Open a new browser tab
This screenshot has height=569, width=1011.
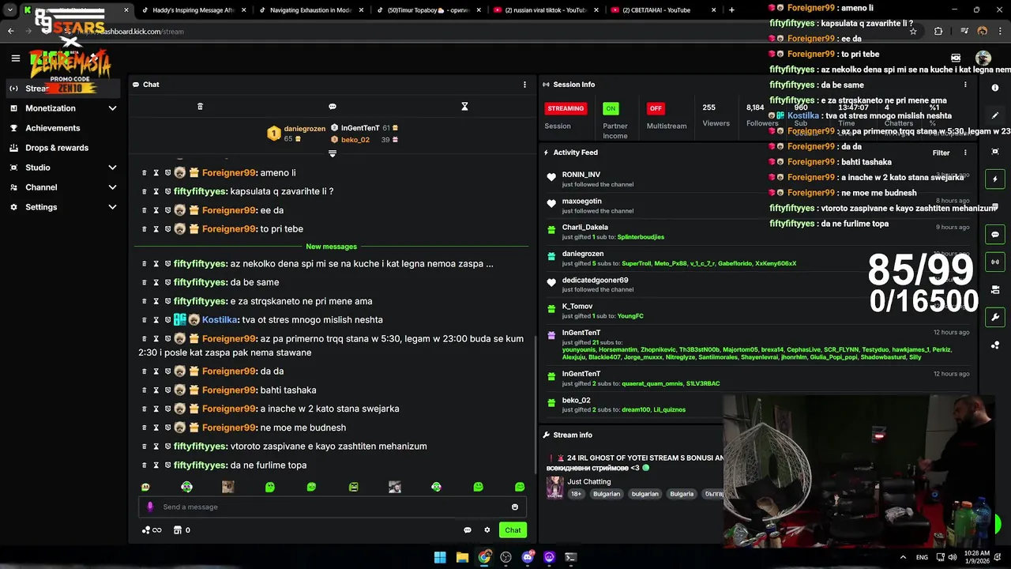coord(731,10)
